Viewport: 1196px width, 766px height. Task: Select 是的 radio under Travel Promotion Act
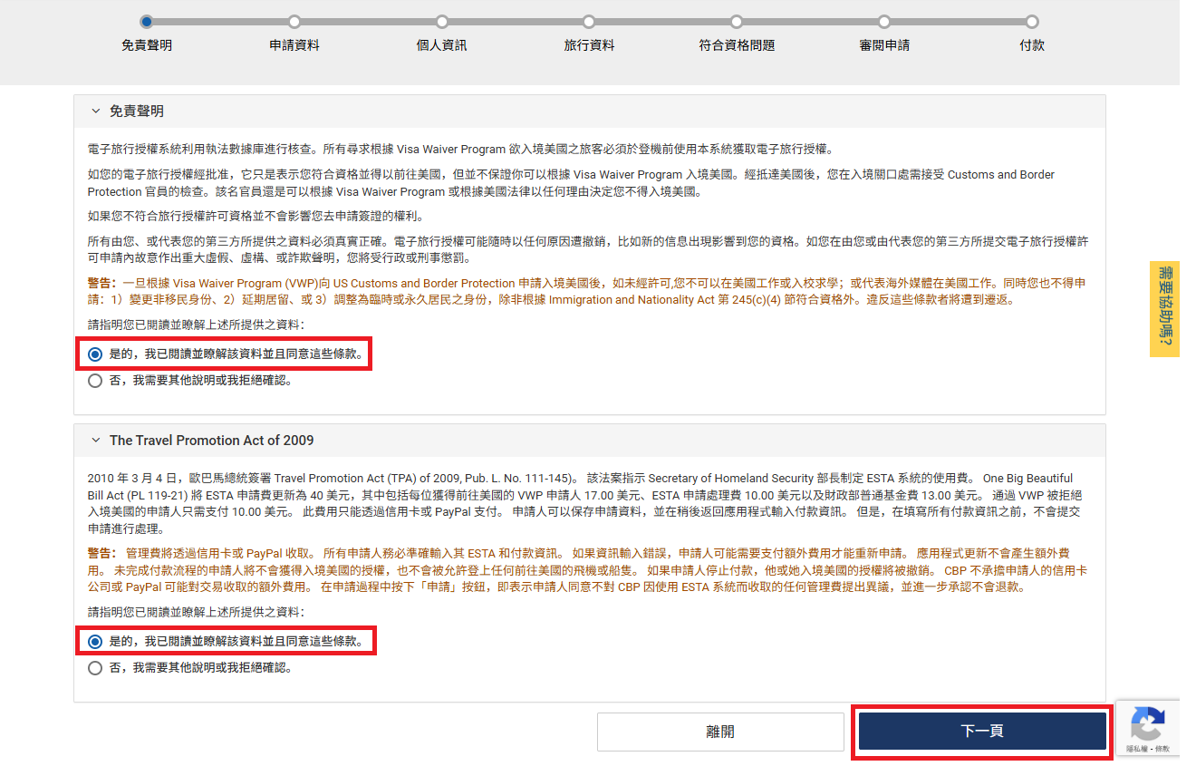pos(95,642)
